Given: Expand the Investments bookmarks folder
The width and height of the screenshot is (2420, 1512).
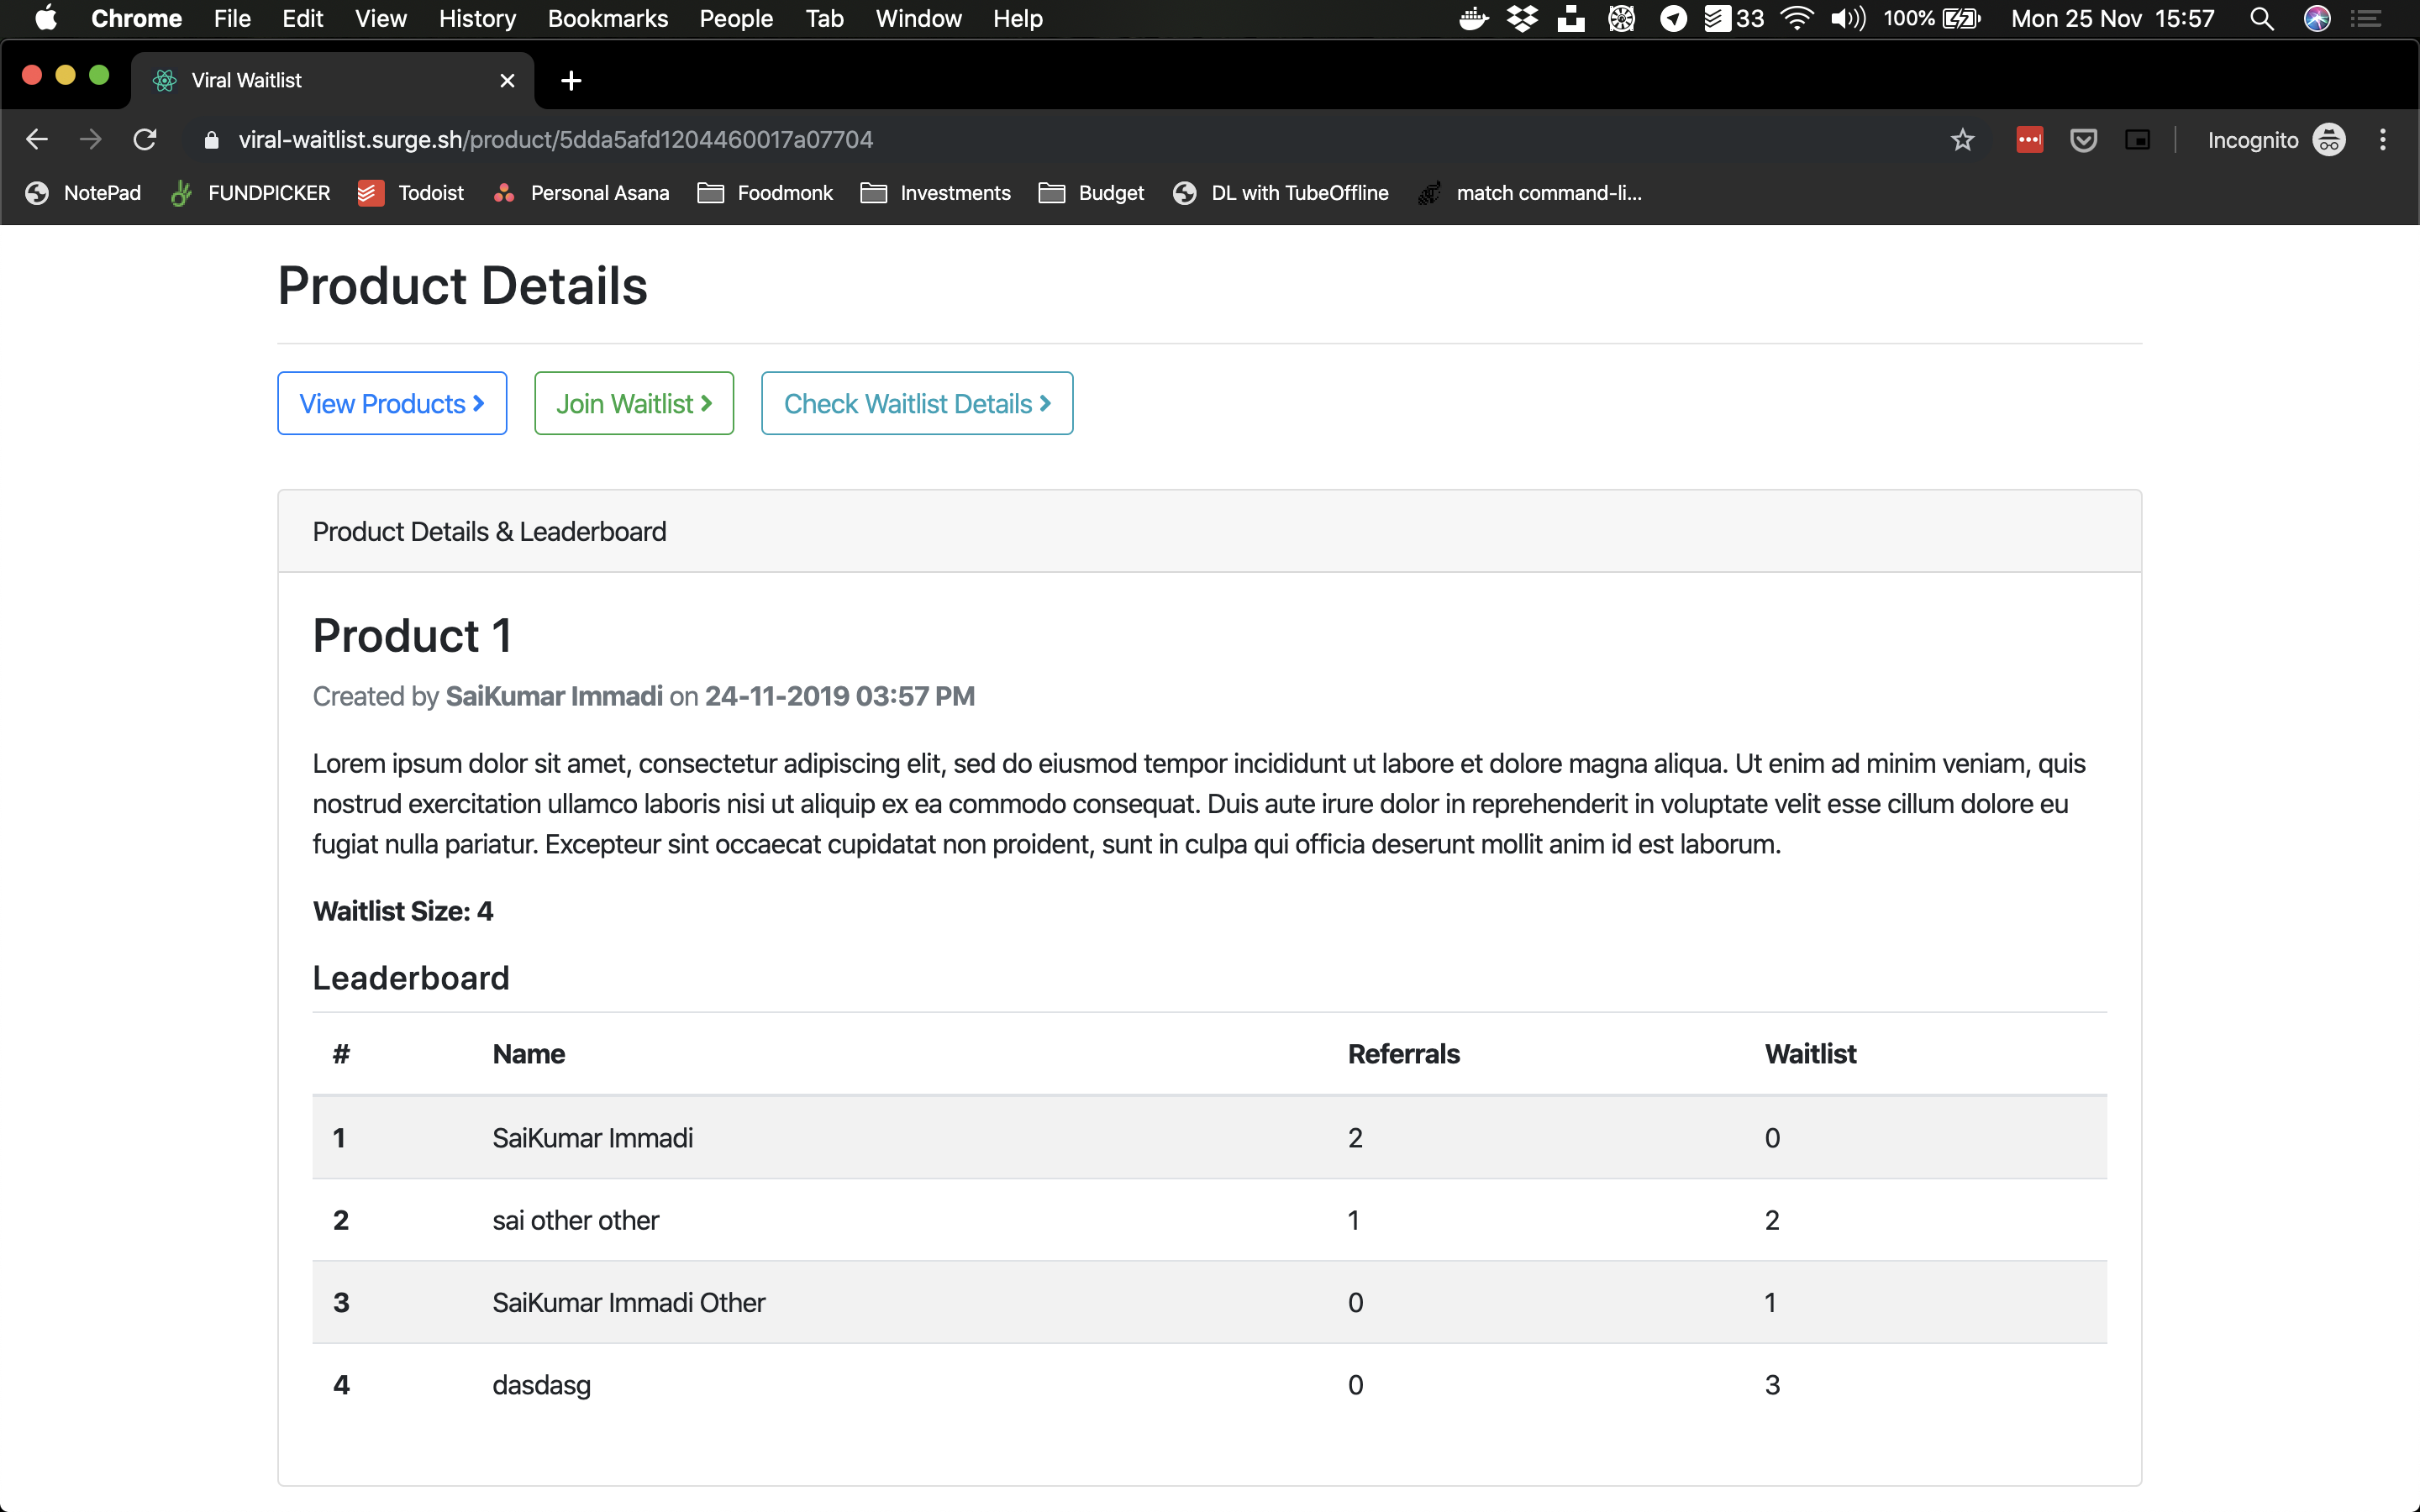Looking at the screenshot, I should (x=935, y=193).
